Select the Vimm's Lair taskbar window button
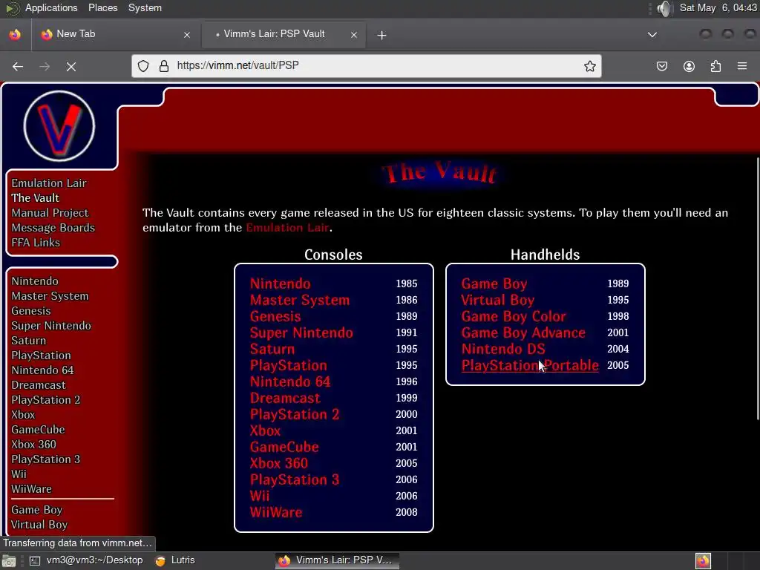Screen dimensions: 760x570 coord(338,560)
